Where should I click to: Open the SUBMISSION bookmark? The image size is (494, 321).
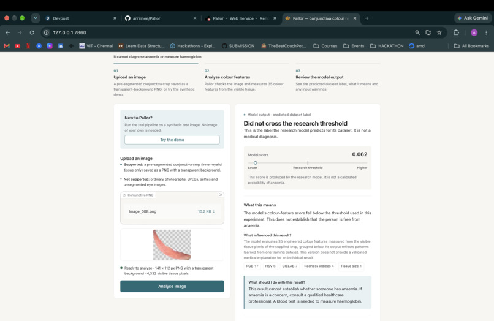(238, 46)
